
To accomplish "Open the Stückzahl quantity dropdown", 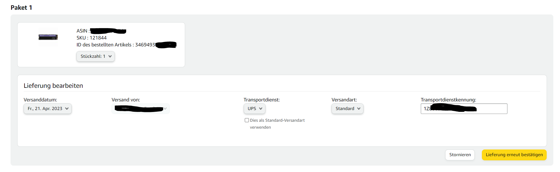I will tap(96, 56).
